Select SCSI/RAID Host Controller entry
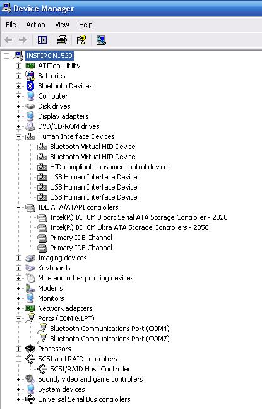 [x=90, y=369]
